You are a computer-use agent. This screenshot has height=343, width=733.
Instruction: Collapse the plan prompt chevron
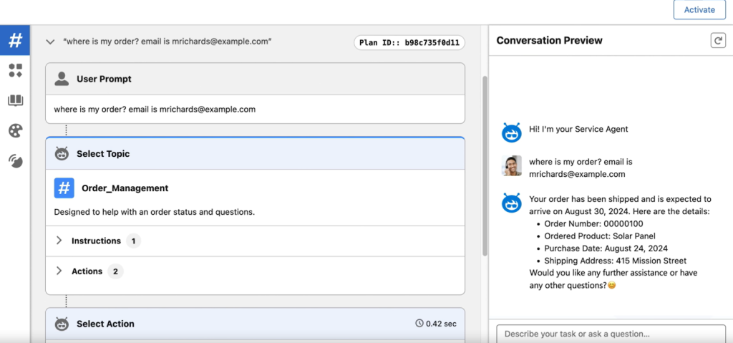click(x=50, y=42)
